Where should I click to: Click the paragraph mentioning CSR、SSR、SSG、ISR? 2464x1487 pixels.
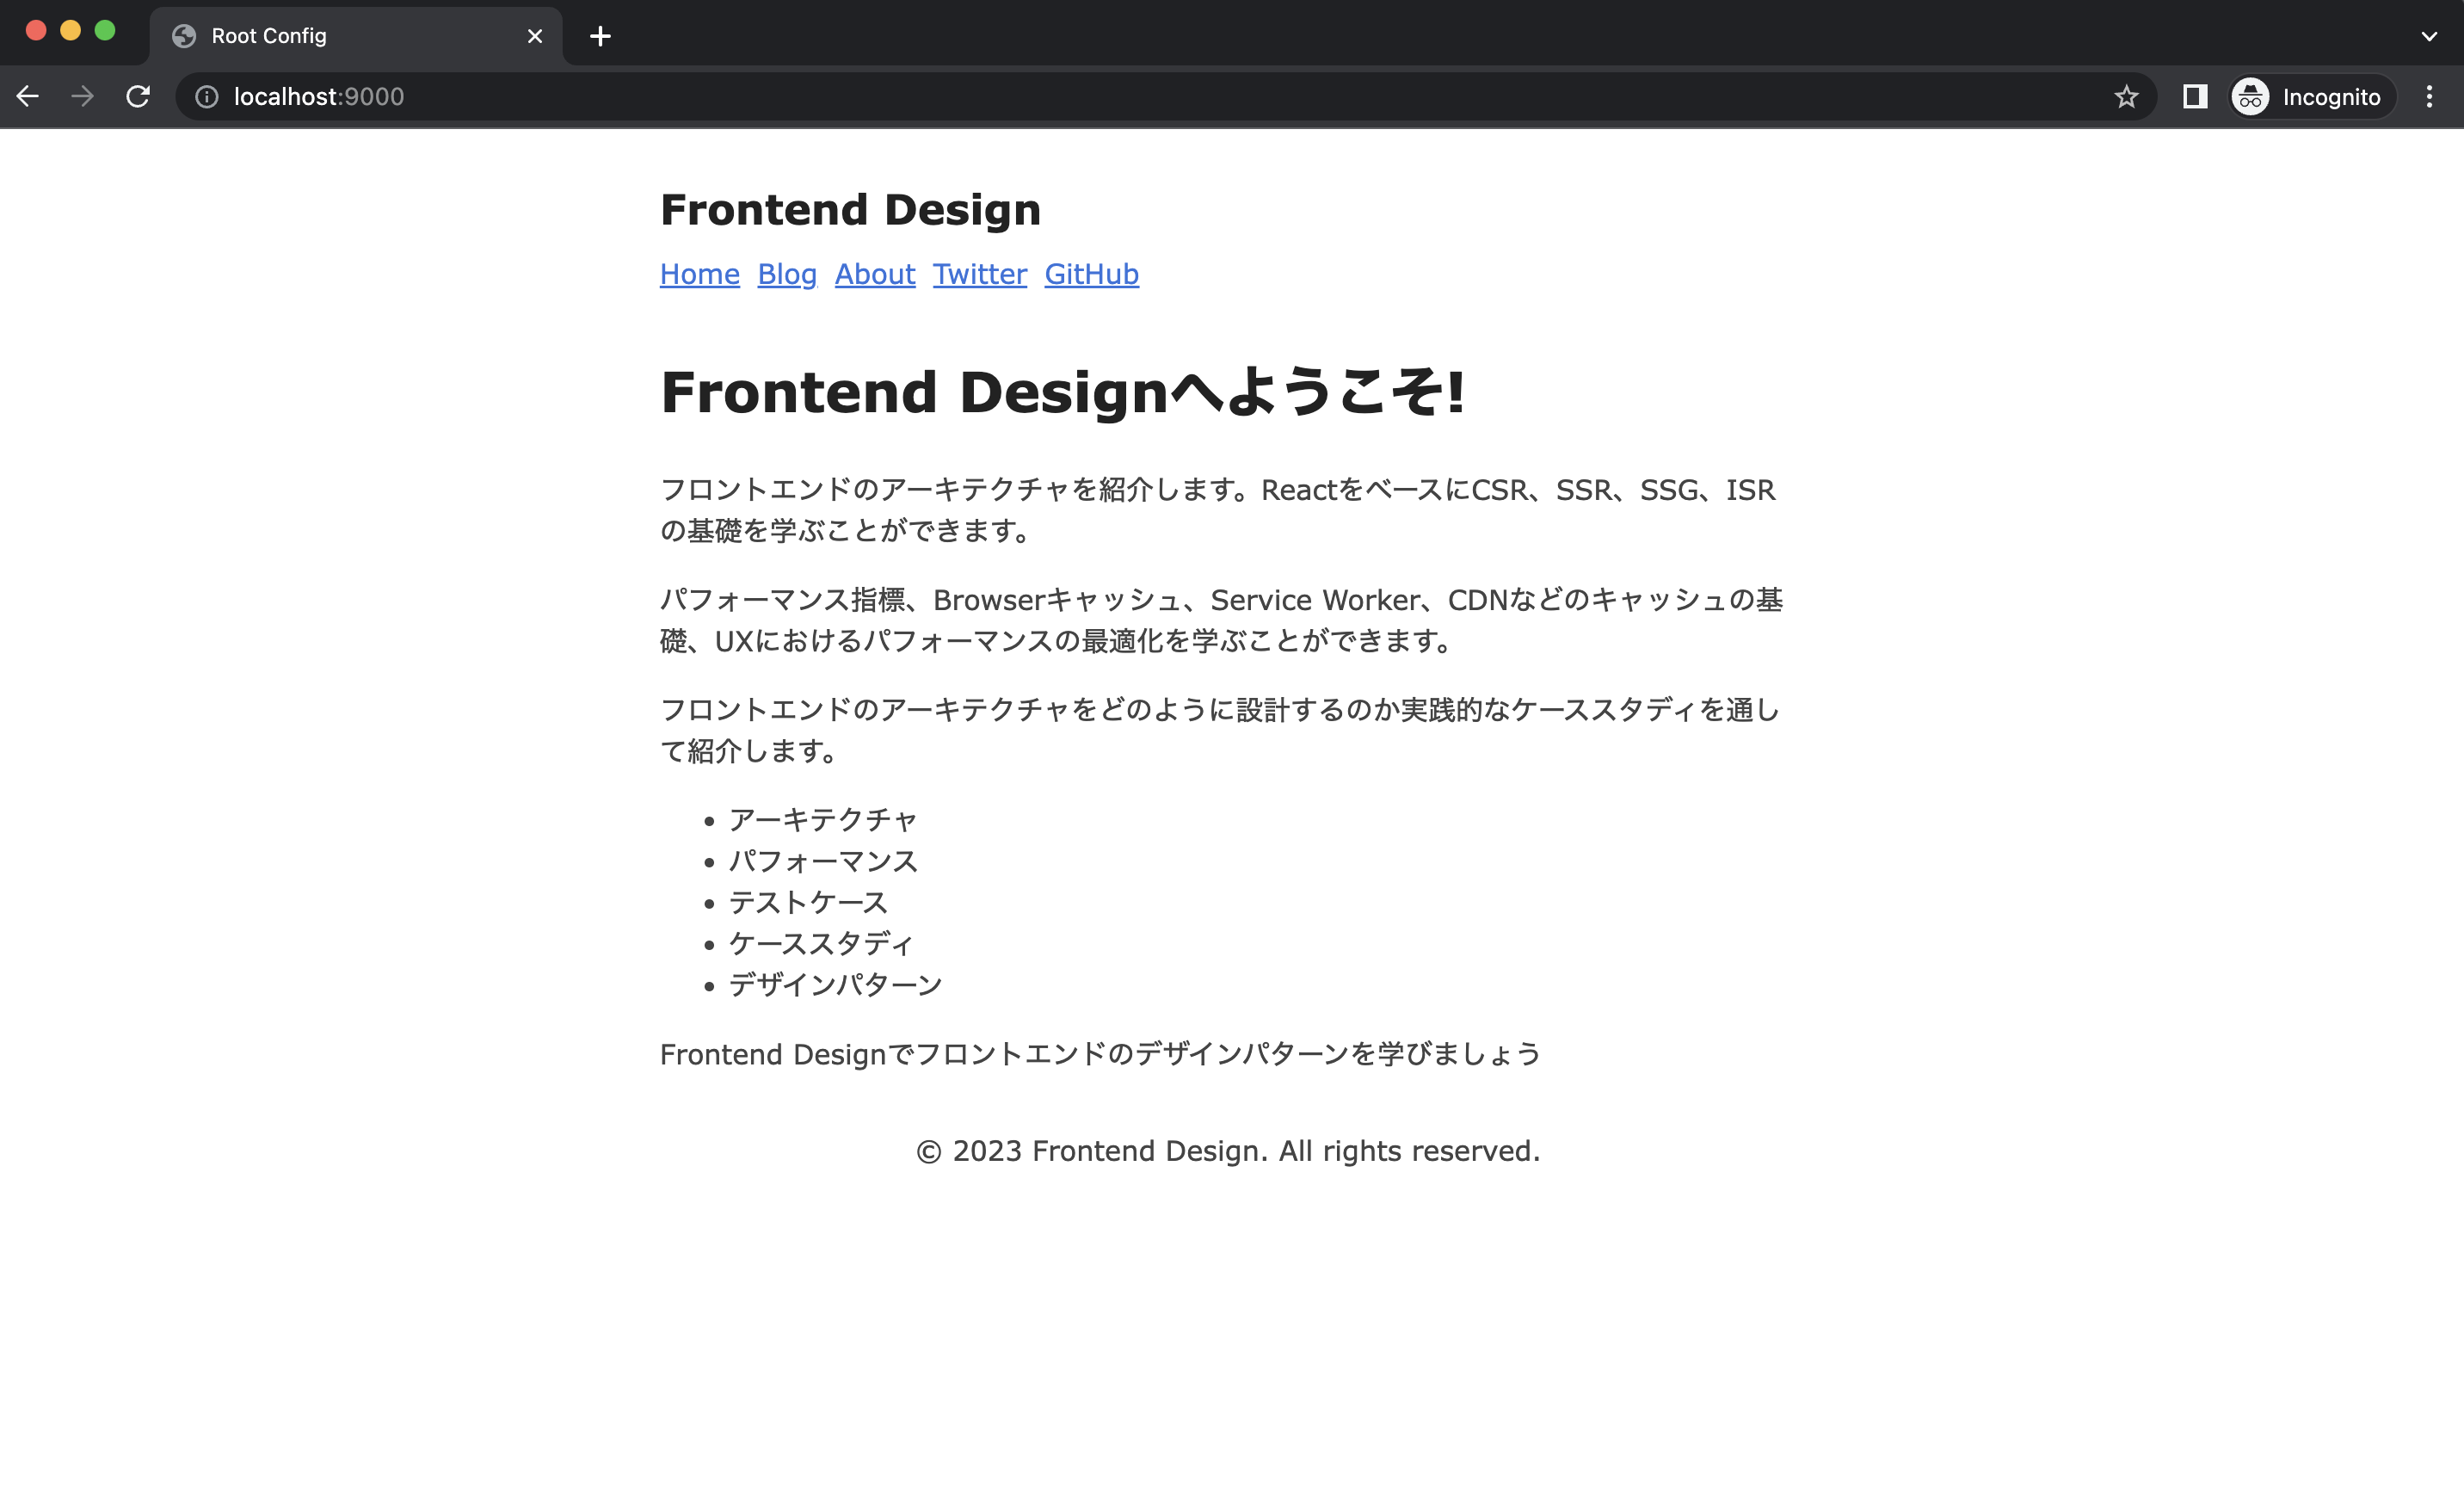coord(1218,510)
